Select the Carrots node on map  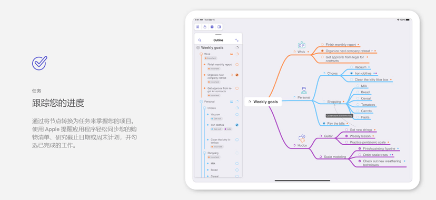366,111
